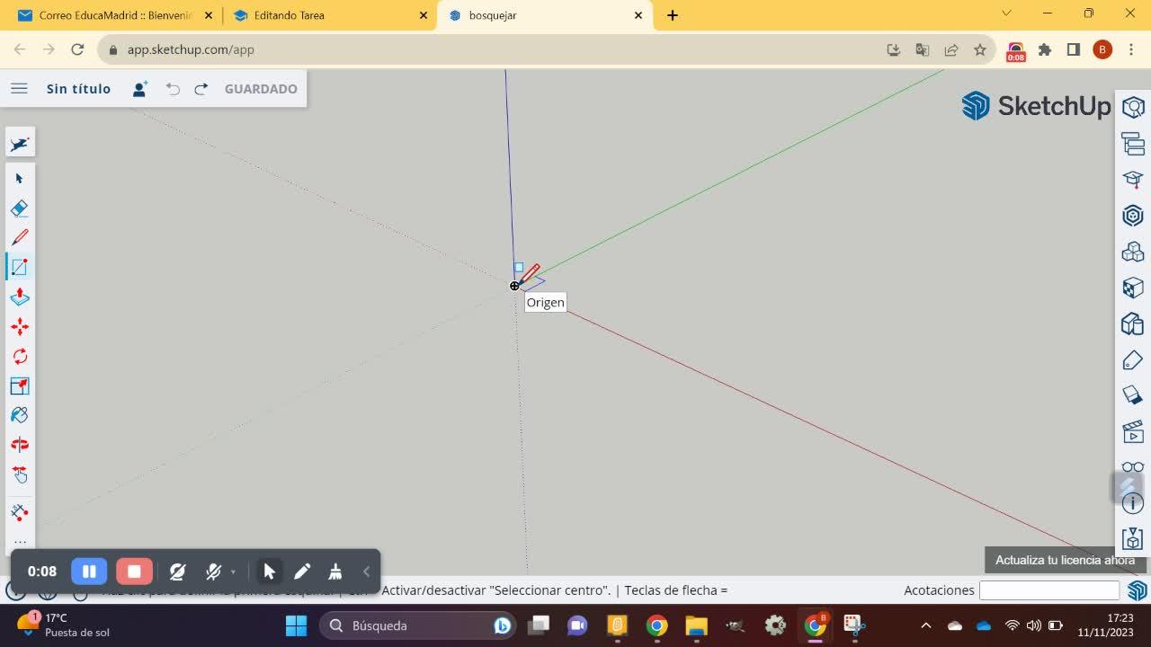
Task: Click the Búsqueda taskbar search box
Action: click(417, 625)
